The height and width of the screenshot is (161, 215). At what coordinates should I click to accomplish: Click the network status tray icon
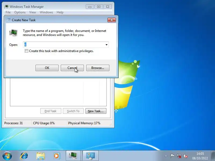point(179,156)
